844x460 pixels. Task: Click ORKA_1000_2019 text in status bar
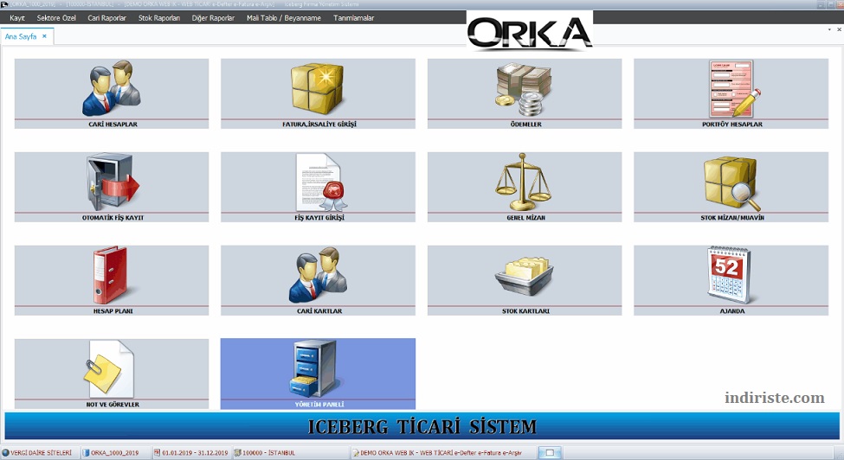tap(114, 453)
